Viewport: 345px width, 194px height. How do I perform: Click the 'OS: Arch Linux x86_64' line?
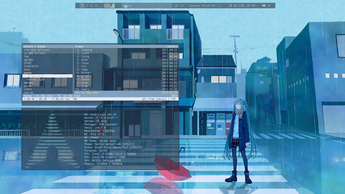[x=100, y=114]
